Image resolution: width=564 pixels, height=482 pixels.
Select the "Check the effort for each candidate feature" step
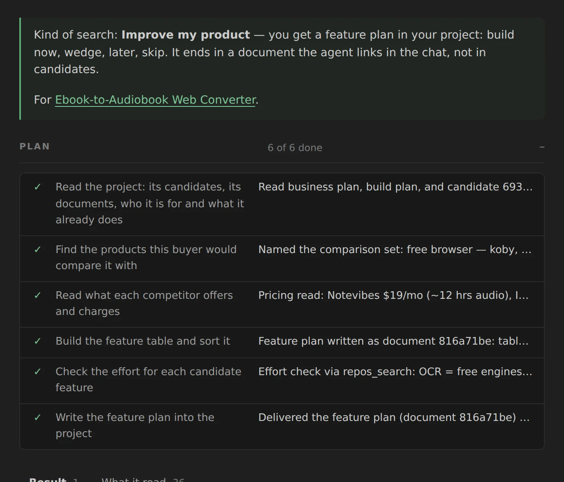pos(148,380)
